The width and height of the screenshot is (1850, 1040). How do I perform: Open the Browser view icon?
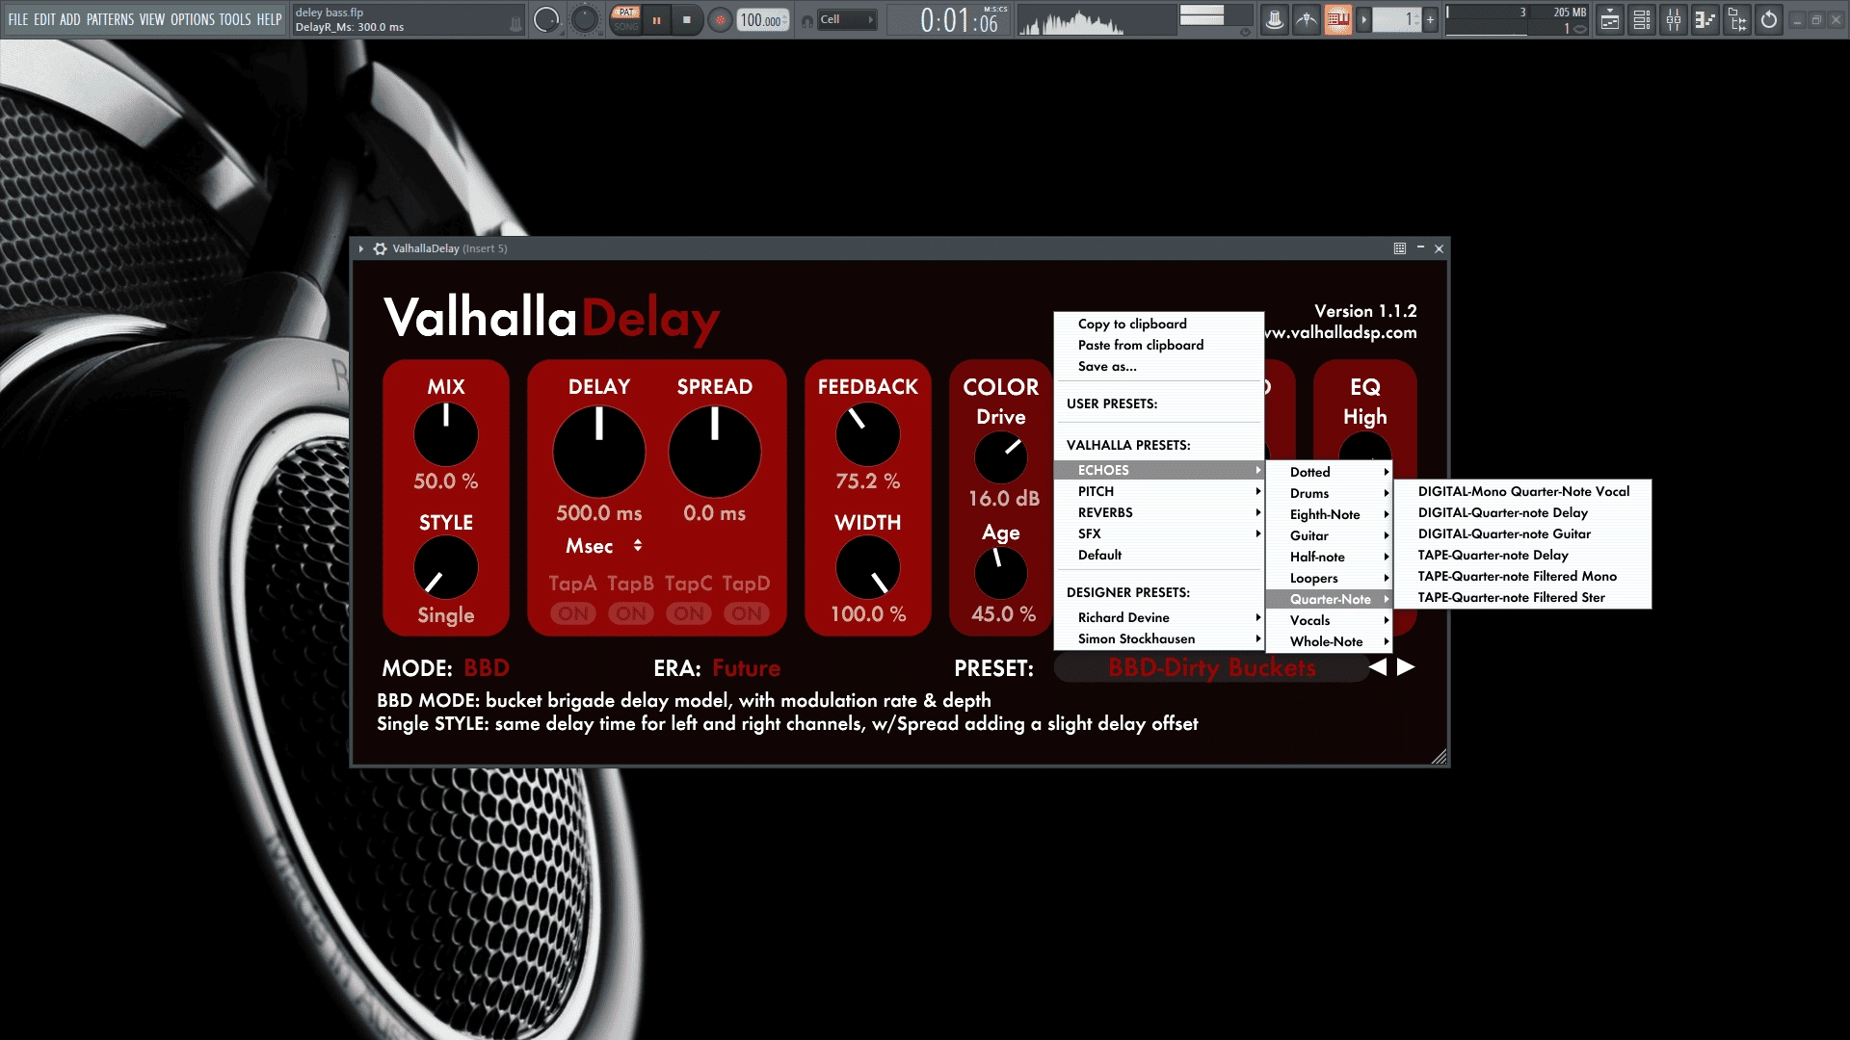1737,19
